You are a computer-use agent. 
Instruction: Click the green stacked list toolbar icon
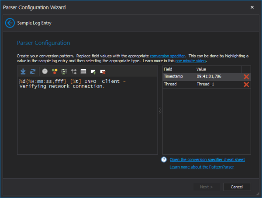click(64, 71)
